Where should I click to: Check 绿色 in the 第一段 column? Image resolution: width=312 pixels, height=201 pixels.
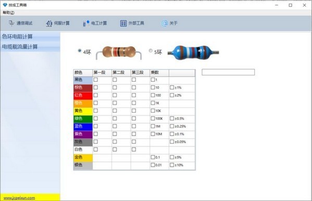(96, 118)
